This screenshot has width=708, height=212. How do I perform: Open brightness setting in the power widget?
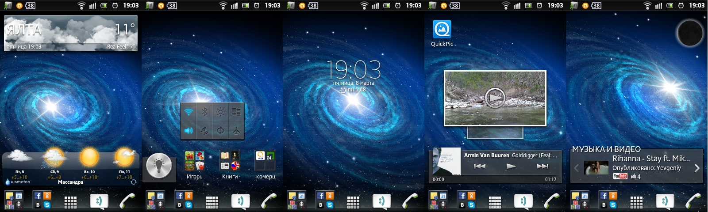[220, 112]
